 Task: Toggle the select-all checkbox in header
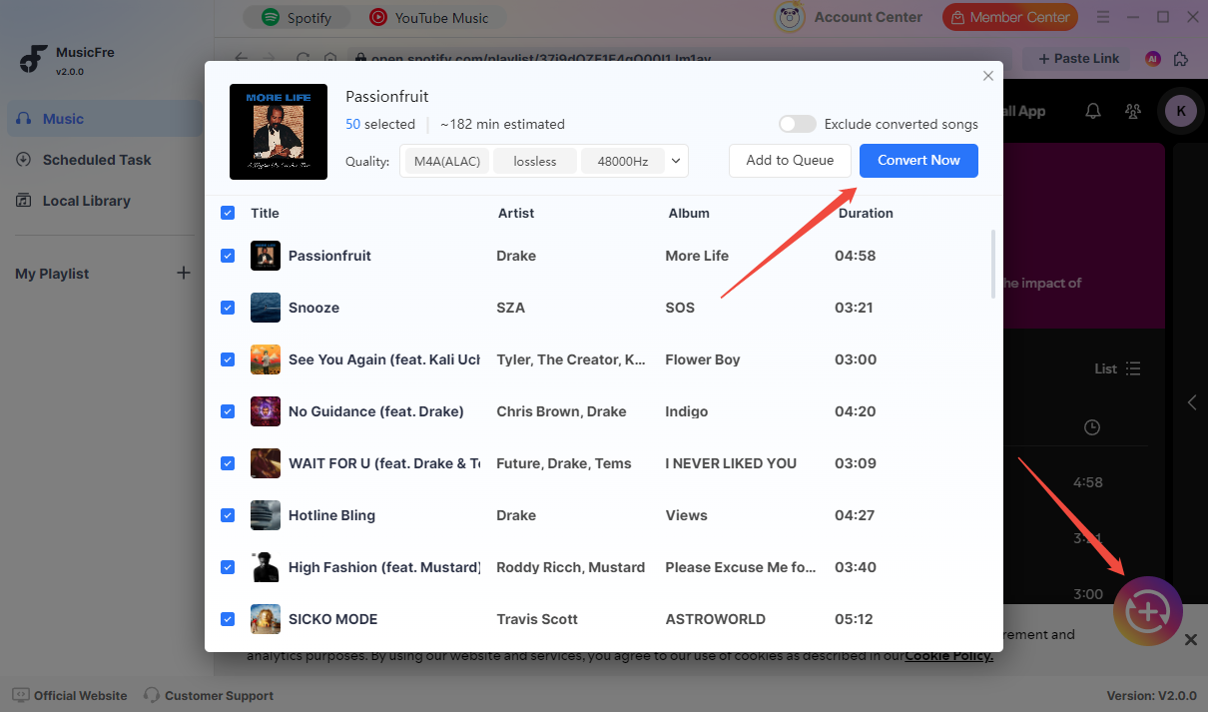[228, 213]
